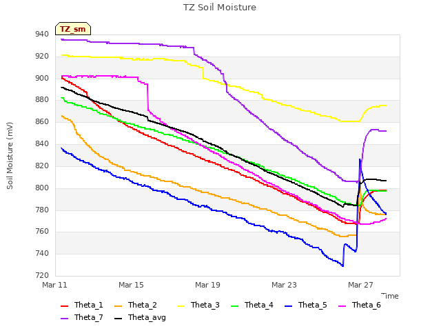Screen dimensions: 441x331
Task: Click the TZ_sm tab label
Action: click(73, 29)
